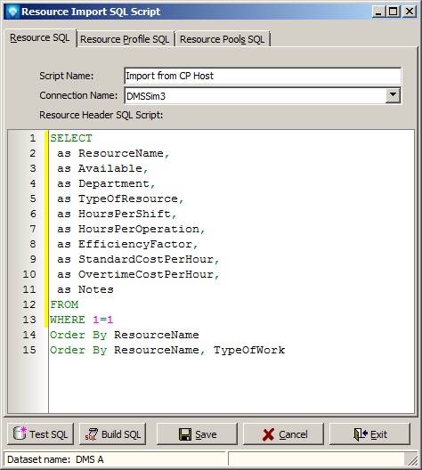Switch to the Resource Profile SQL tab
This screenshot has height=470, width=422.
(125, 39)
